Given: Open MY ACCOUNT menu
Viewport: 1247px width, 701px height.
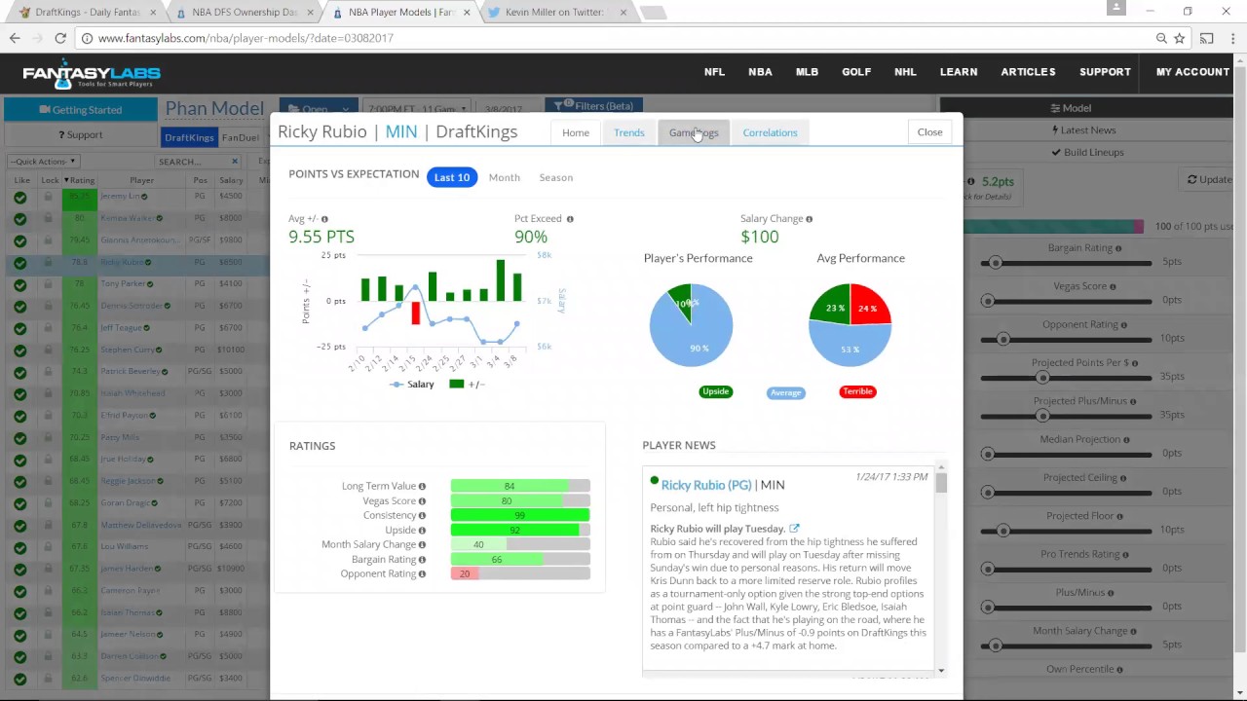Looking at the screenshot, I should (1192, 72).
